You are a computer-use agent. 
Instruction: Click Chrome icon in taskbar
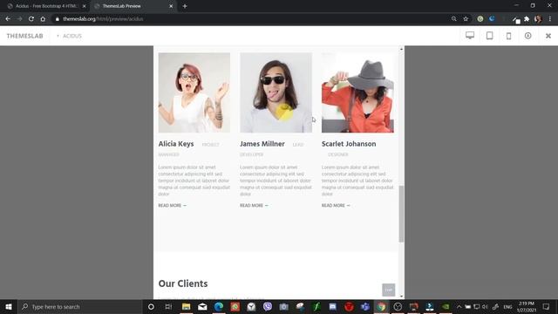(381, 306)
